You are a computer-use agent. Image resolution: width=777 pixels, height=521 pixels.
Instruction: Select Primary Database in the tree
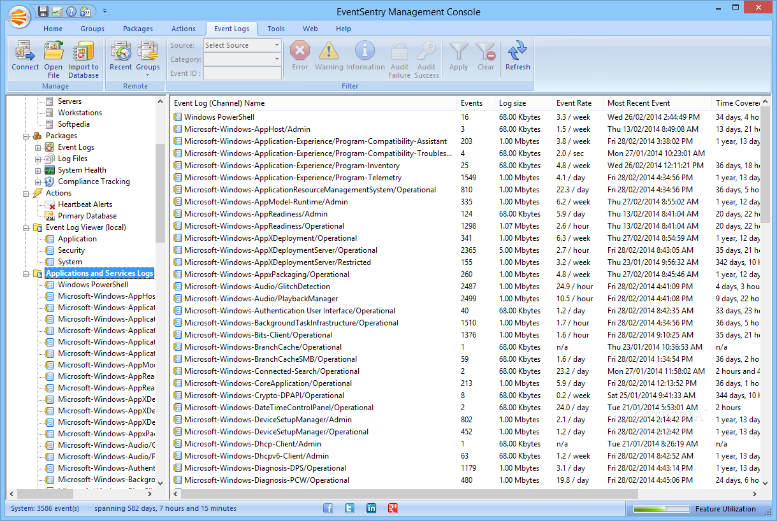[x=87, y=216]
